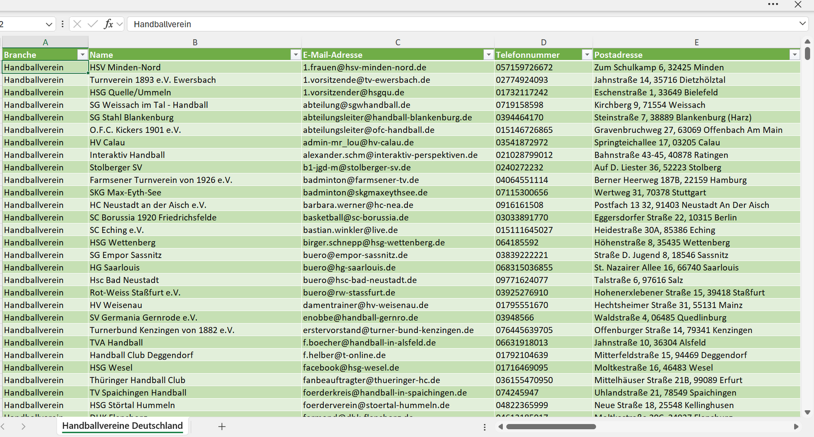This screenshot has height=437, width=814.
Task: Select the phone cell 01732117242
Action: click(544, 93)
